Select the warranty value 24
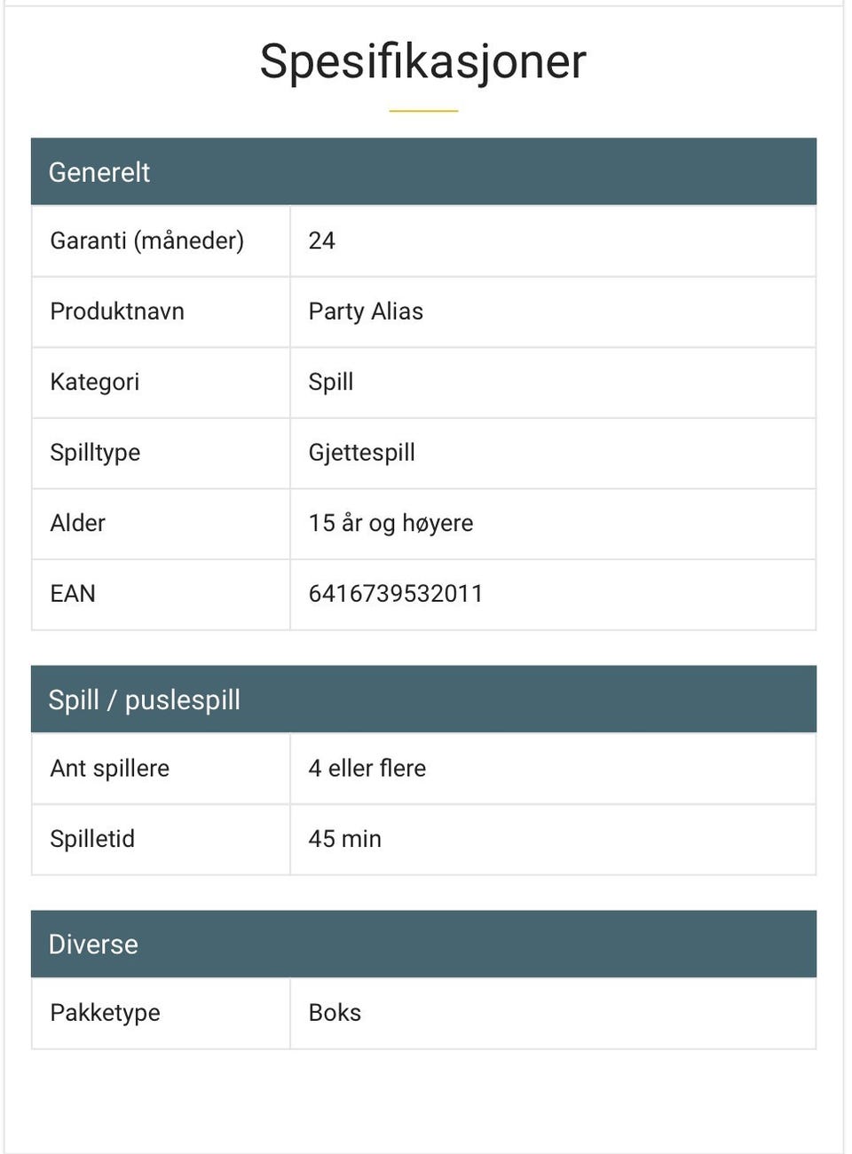852x1154 pixels. tap(321, 241)
